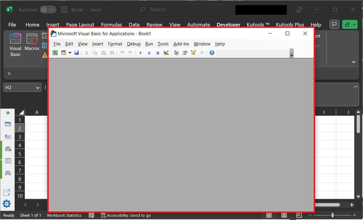Click Cut scissors icon in VBA toolbar
The width and height of the screenshot is (363, 220).
pos(86,53)
